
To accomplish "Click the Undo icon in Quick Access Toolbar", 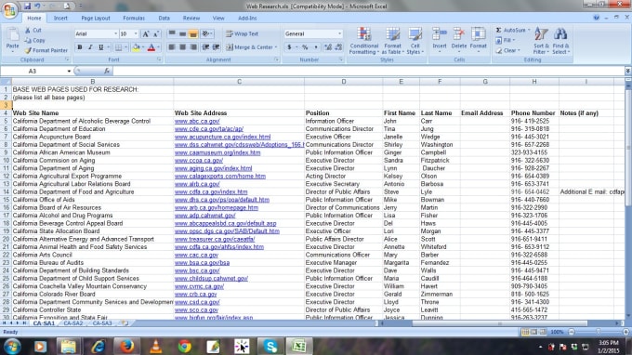I will click(x=37, y=7).
